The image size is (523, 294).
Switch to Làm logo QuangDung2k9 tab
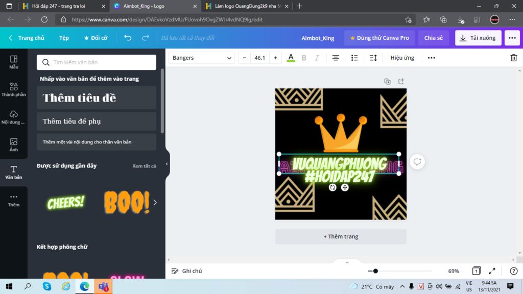click(247, 6)
